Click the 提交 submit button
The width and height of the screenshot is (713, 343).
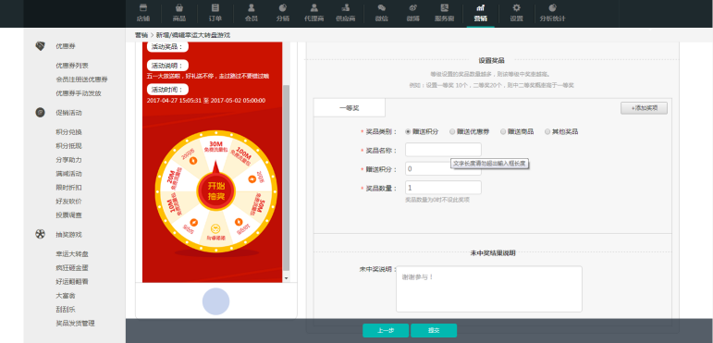click(x=434, y=331)
